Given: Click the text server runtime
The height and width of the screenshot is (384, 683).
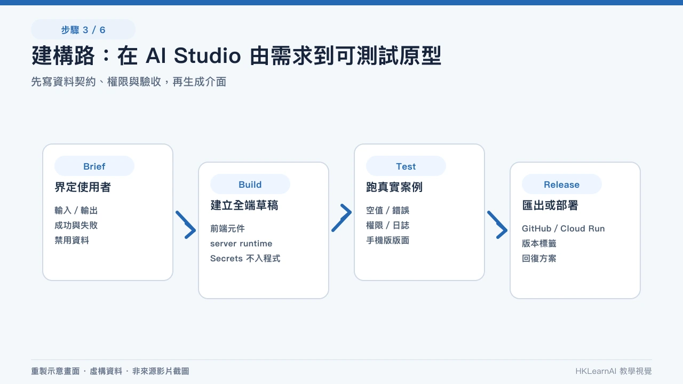Looking at the screenshot, I should 241,243.
